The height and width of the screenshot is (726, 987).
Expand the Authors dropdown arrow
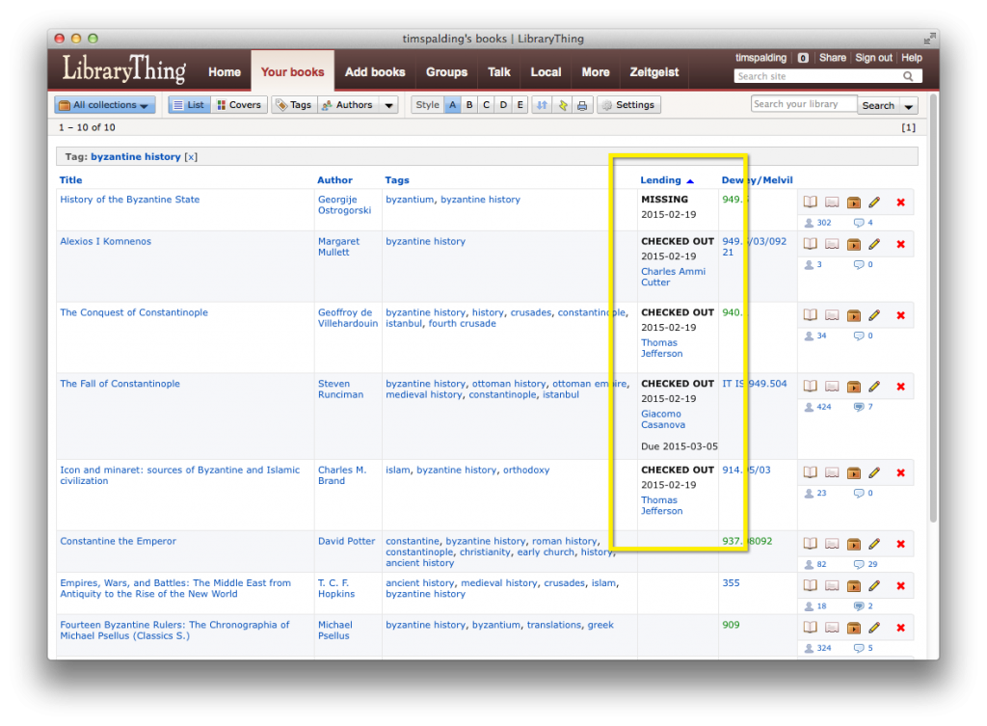pyautogui.click(x=389, y=104)
